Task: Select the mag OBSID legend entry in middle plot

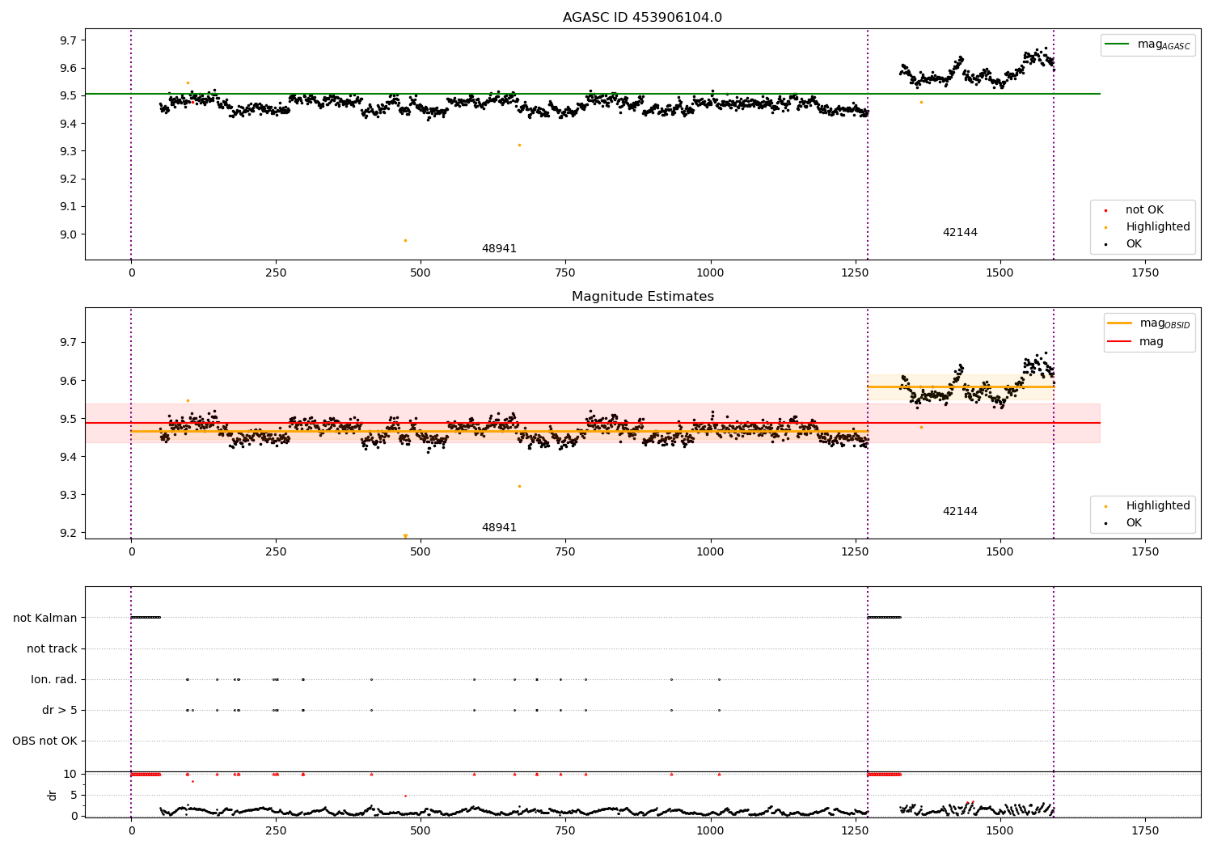Action: 1148,323
